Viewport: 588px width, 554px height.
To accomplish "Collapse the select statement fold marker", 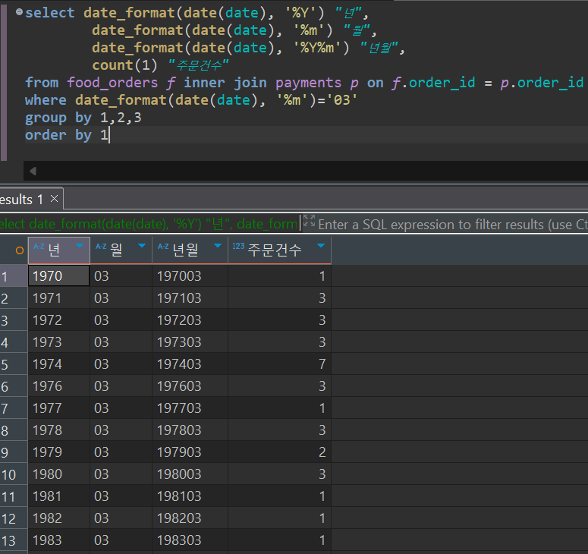I will pyautogui.click(x=19, y=12).
